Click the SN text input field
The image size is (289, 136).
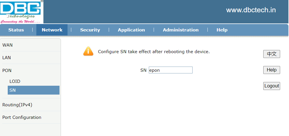click(171, 70)
